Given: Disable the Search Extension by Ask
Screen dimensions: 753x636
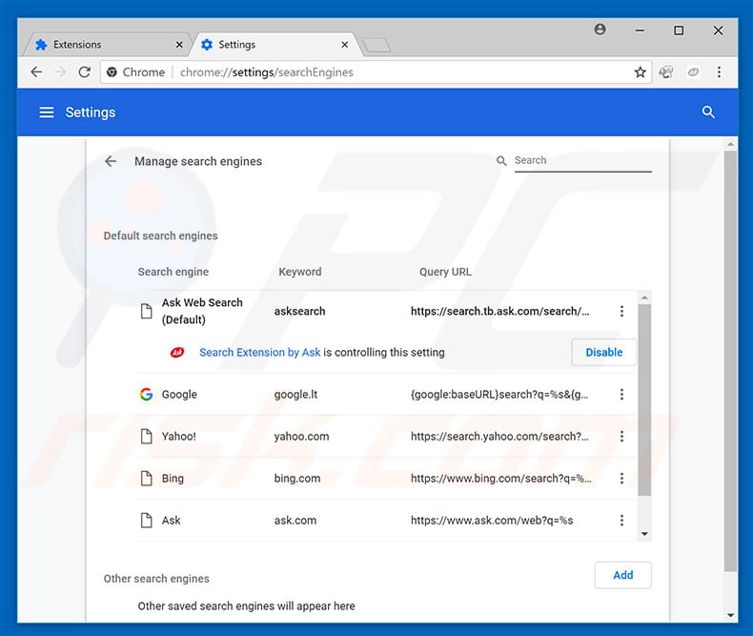Looking at the screenshot, I should (603, 352).
